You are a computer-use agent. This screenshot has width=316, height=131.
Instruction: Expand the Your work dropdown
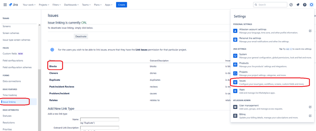[29, 5]
